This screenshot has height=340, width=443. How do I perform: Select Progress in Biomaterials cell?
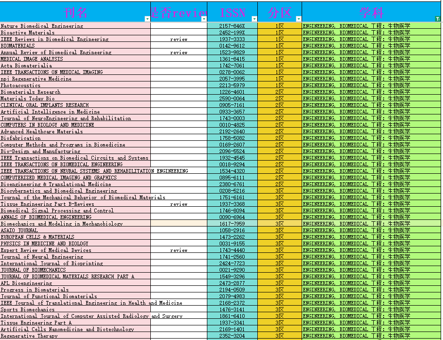(x=75, y=290)
